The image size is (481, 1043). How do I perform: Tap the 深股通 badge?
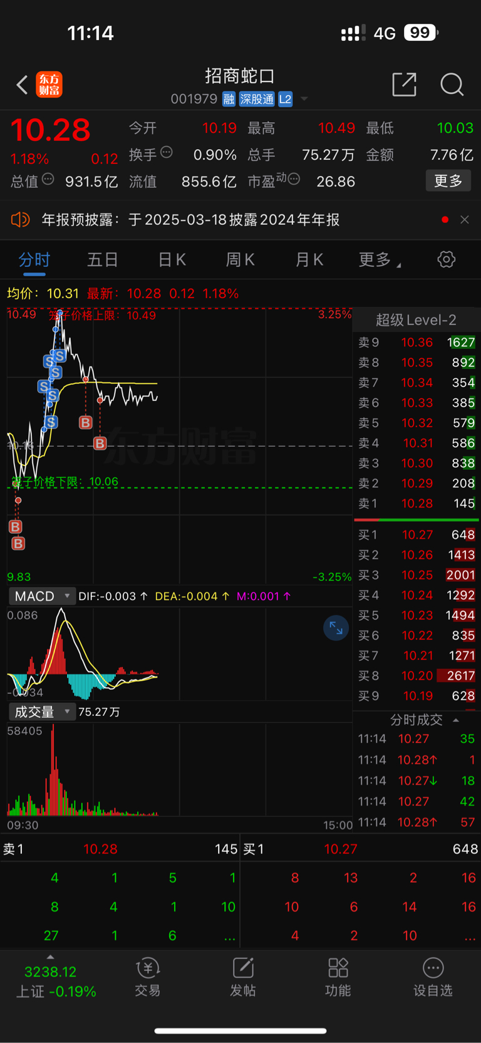coord(257,99)
